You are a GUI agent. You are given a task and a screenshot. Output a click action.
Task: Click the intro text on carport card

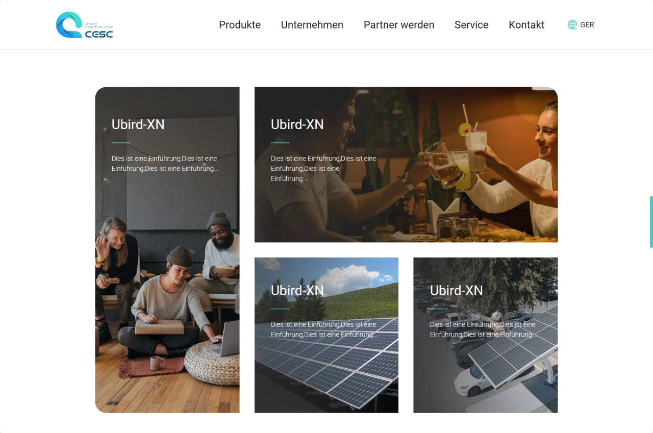coord(483,329)
